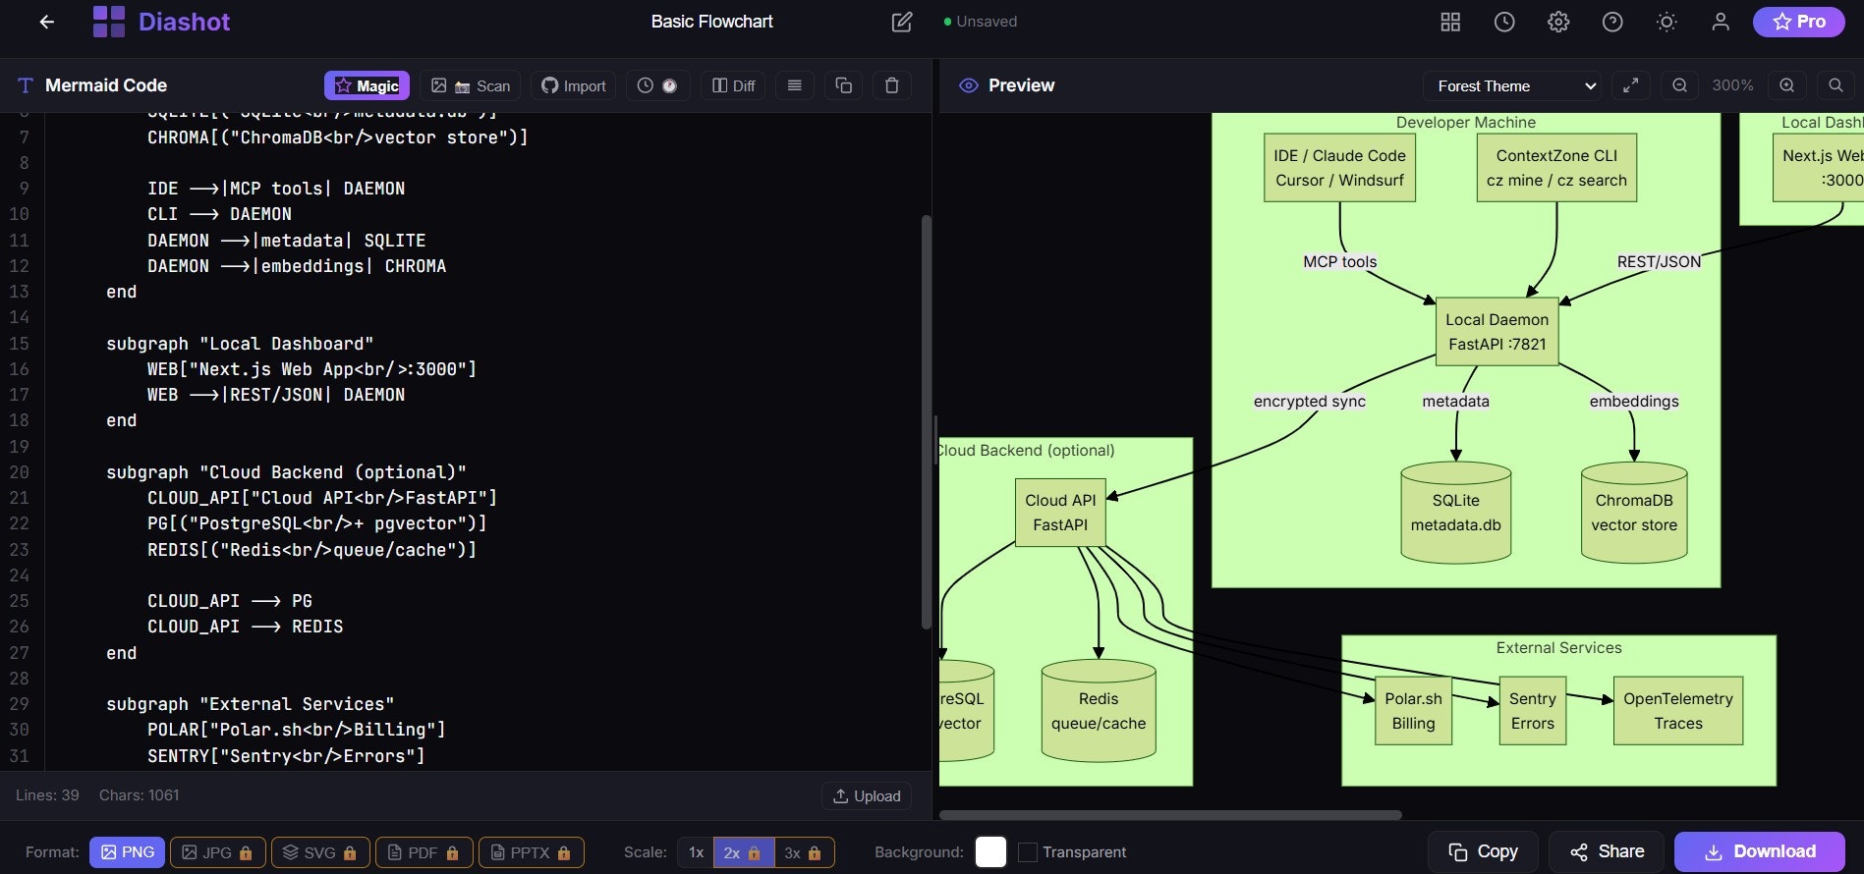
Task: Open settings gear icon
Action: click(x=1558, y=22)
